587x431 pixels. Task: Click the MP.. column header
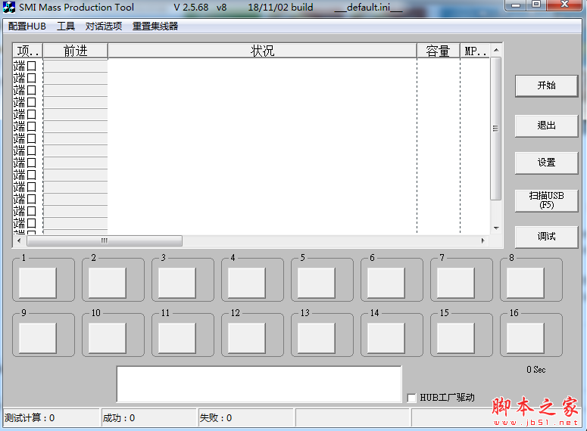pyautogui.click(x=475, y=51)
